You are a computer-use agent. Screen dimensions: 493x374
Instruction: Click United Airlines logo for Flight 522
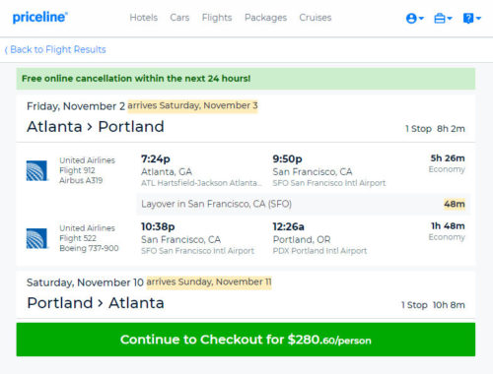click(x=36, y=238)
